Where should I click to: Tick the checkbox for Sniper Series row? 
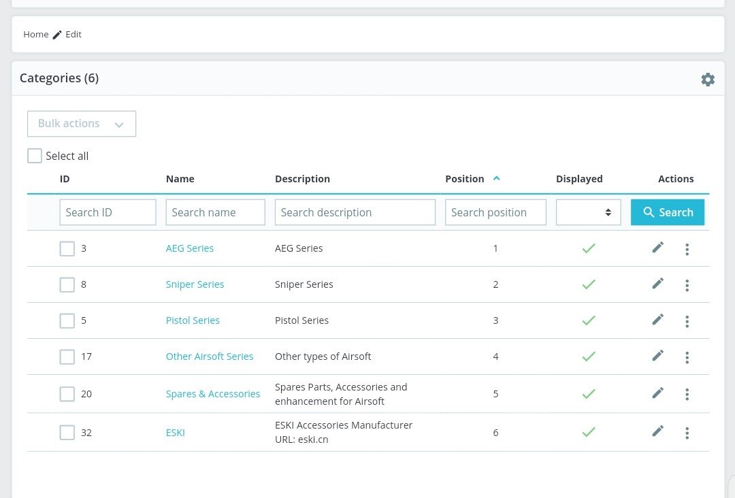(67, 285)
